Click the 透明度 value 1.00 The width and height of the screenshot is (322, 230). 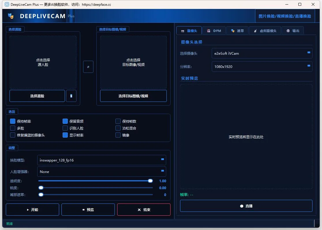[163, 181]
